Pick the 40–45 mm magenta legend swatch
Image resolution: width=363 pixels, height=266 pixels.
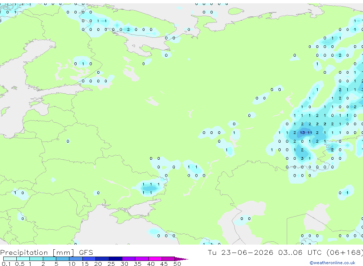pyautogui.click(x=155, y=259)
